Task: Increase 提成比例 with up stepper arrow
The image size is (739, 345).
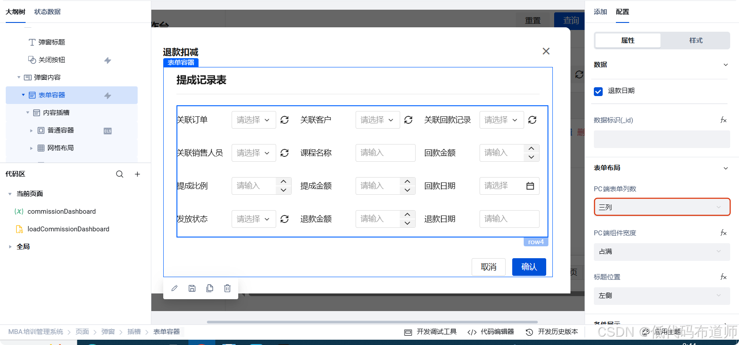Action: [x=284, y=182]
